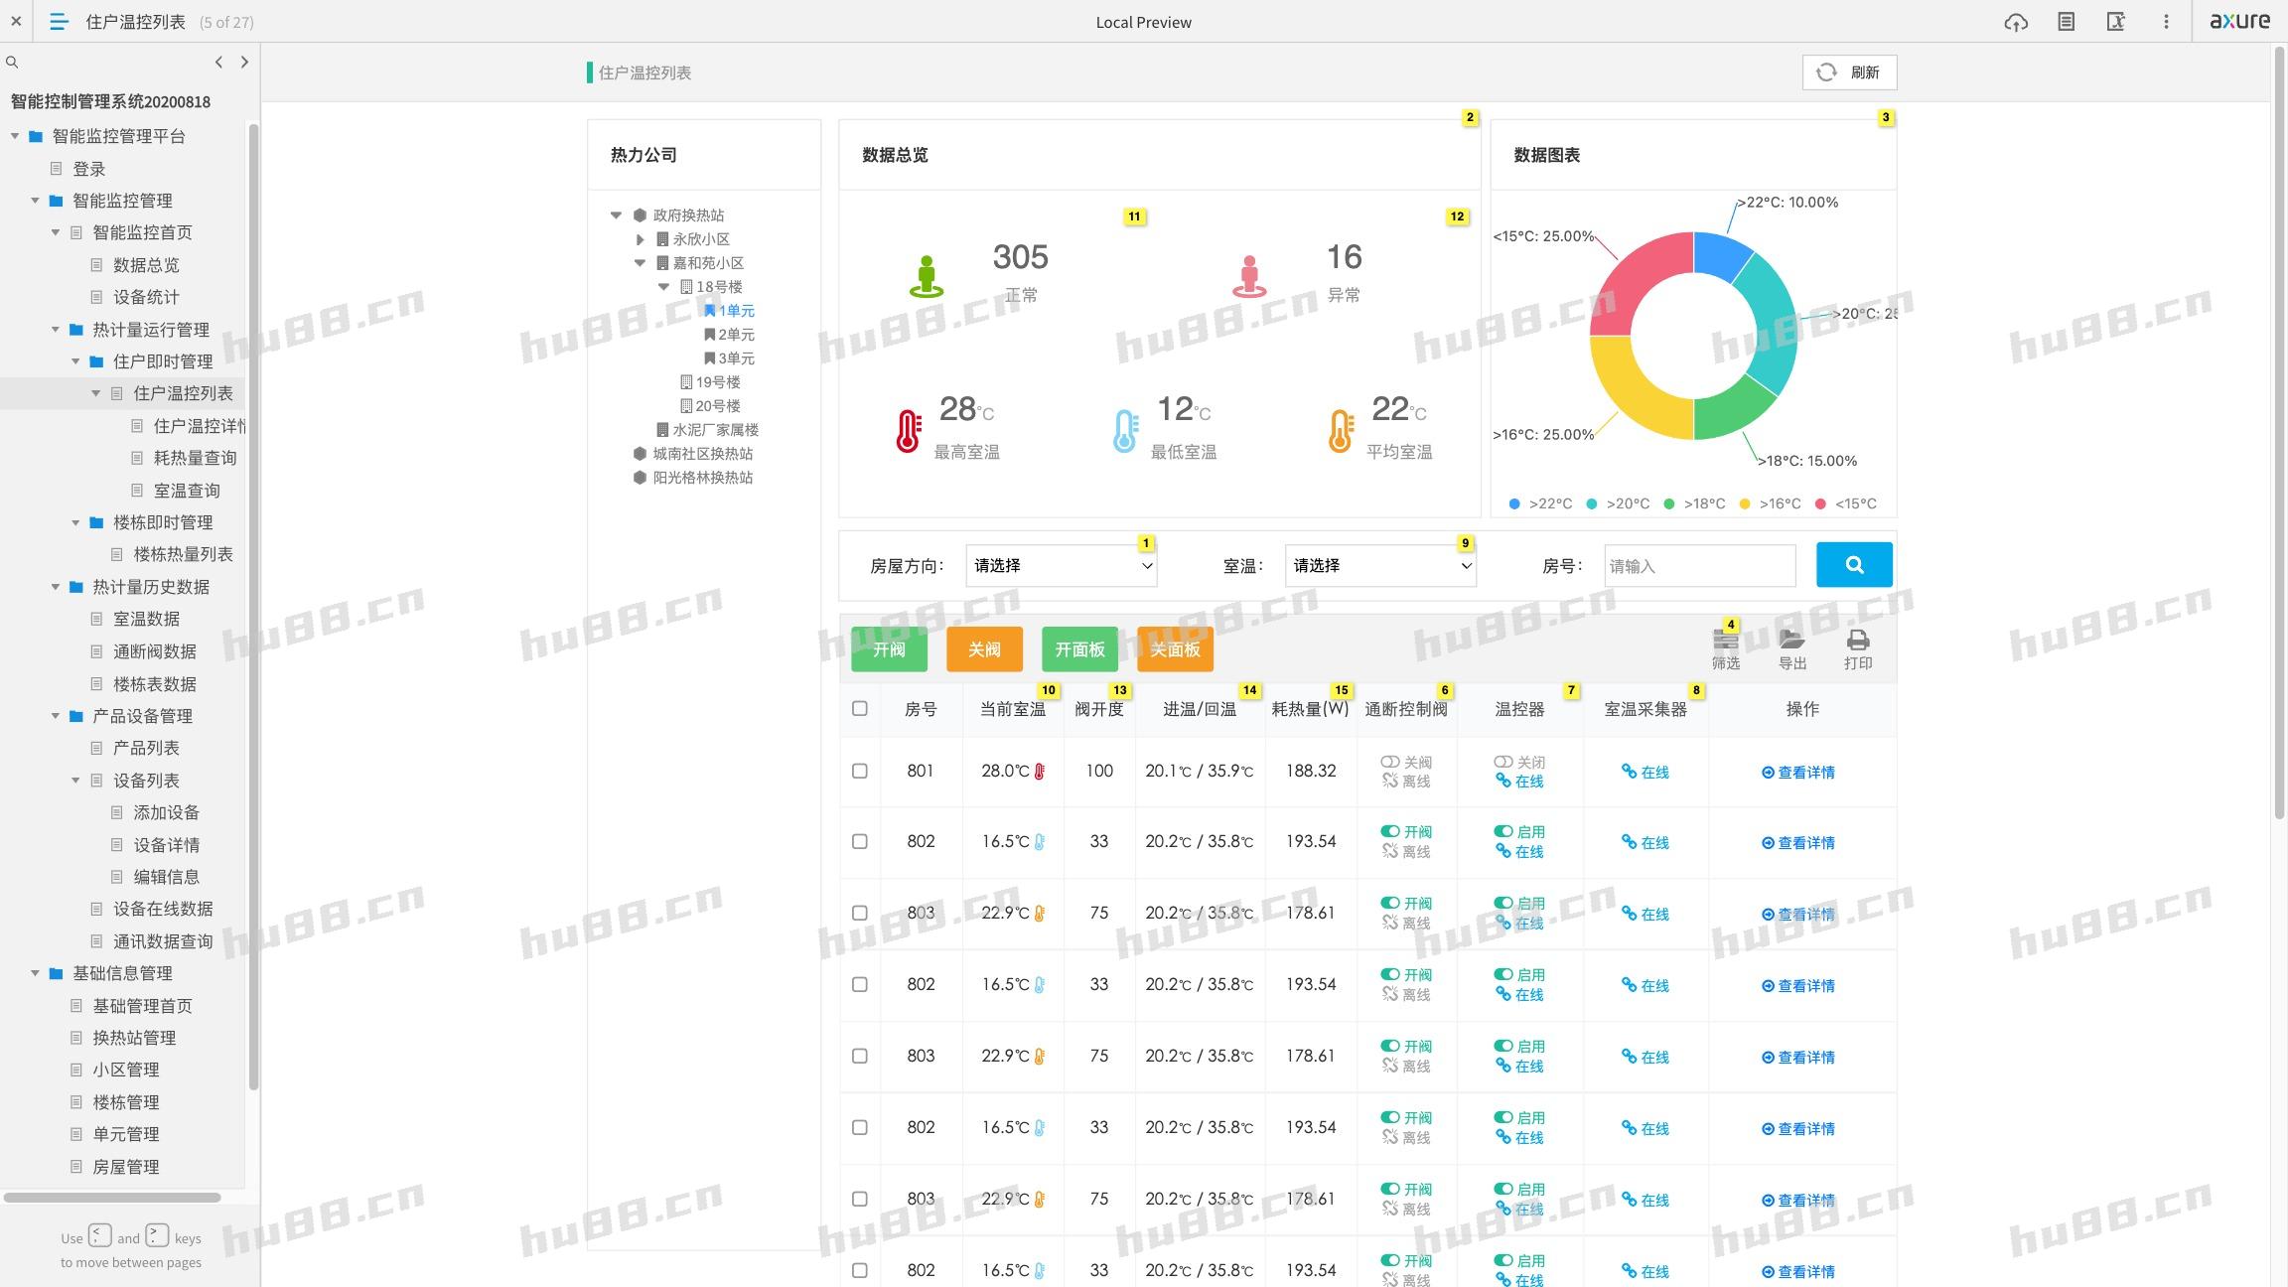This screenshot has width=2288, height=1287.
Task: Open Axure publish-to-cloud icon
Action: click(x=2015, y=22)
